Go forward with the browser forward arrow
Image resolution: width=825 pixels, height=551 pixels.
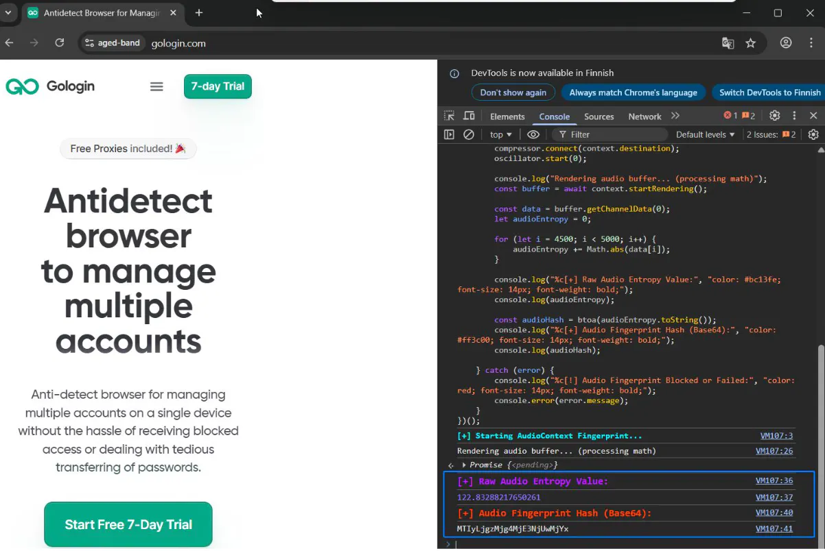[34, 42]
